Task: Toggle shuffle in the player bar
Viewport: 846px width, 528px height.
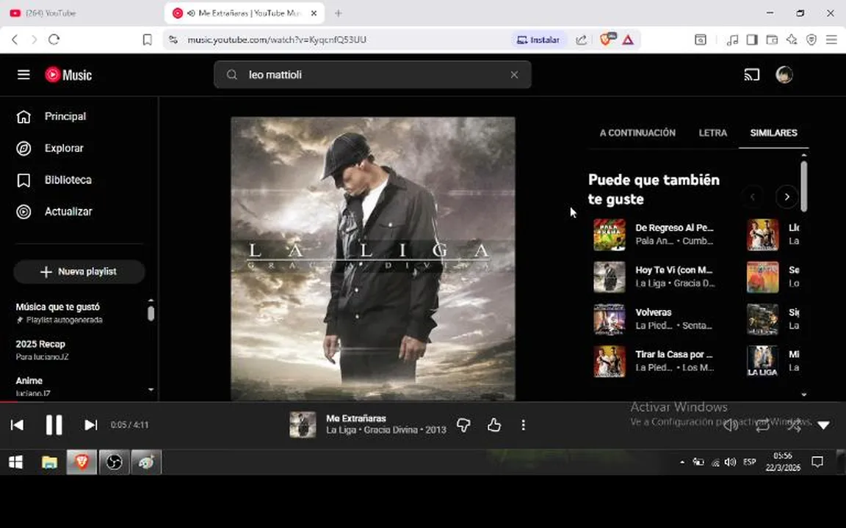Action: coord(794,425)
